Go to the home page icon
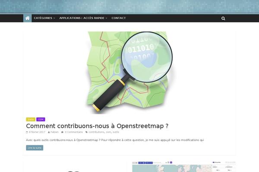 (28, 18)
